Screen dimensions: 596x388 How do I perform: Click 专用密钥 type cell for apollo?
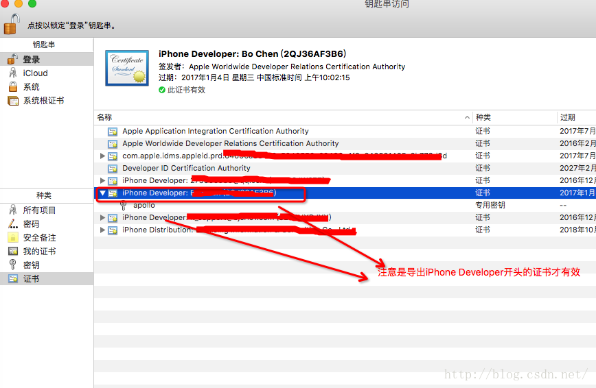[x=490, y=205]
